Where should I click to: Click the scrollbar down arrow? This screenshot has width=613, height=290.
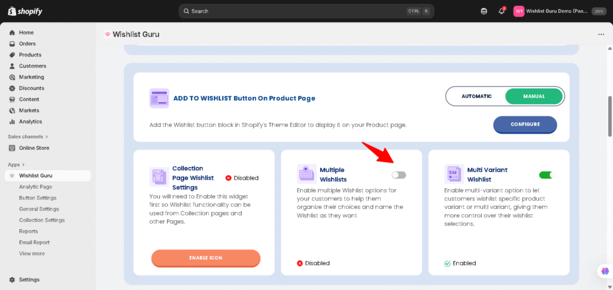click(x=610, y=287)
